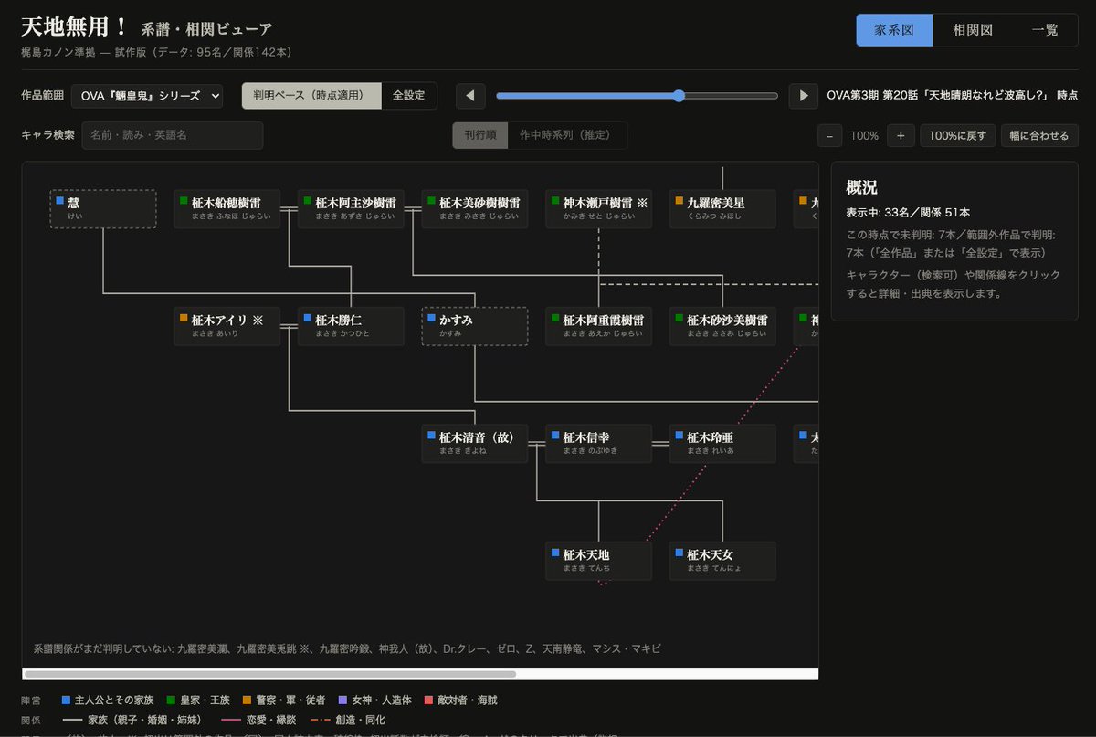Screen dimensions: 1096x737
Task: Click the blue 主人公とその家族 legend swatch
Action: tap(66, 700)
